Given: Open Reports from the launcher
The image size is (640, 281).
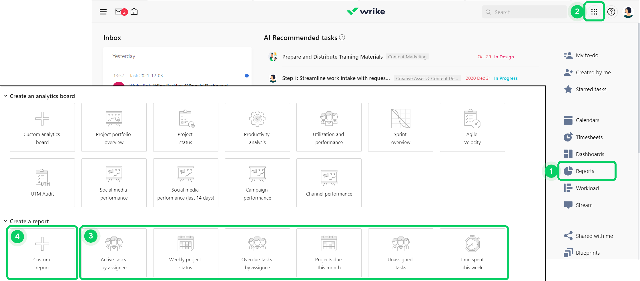Looking at the screenshot, I should pos(587,171).
